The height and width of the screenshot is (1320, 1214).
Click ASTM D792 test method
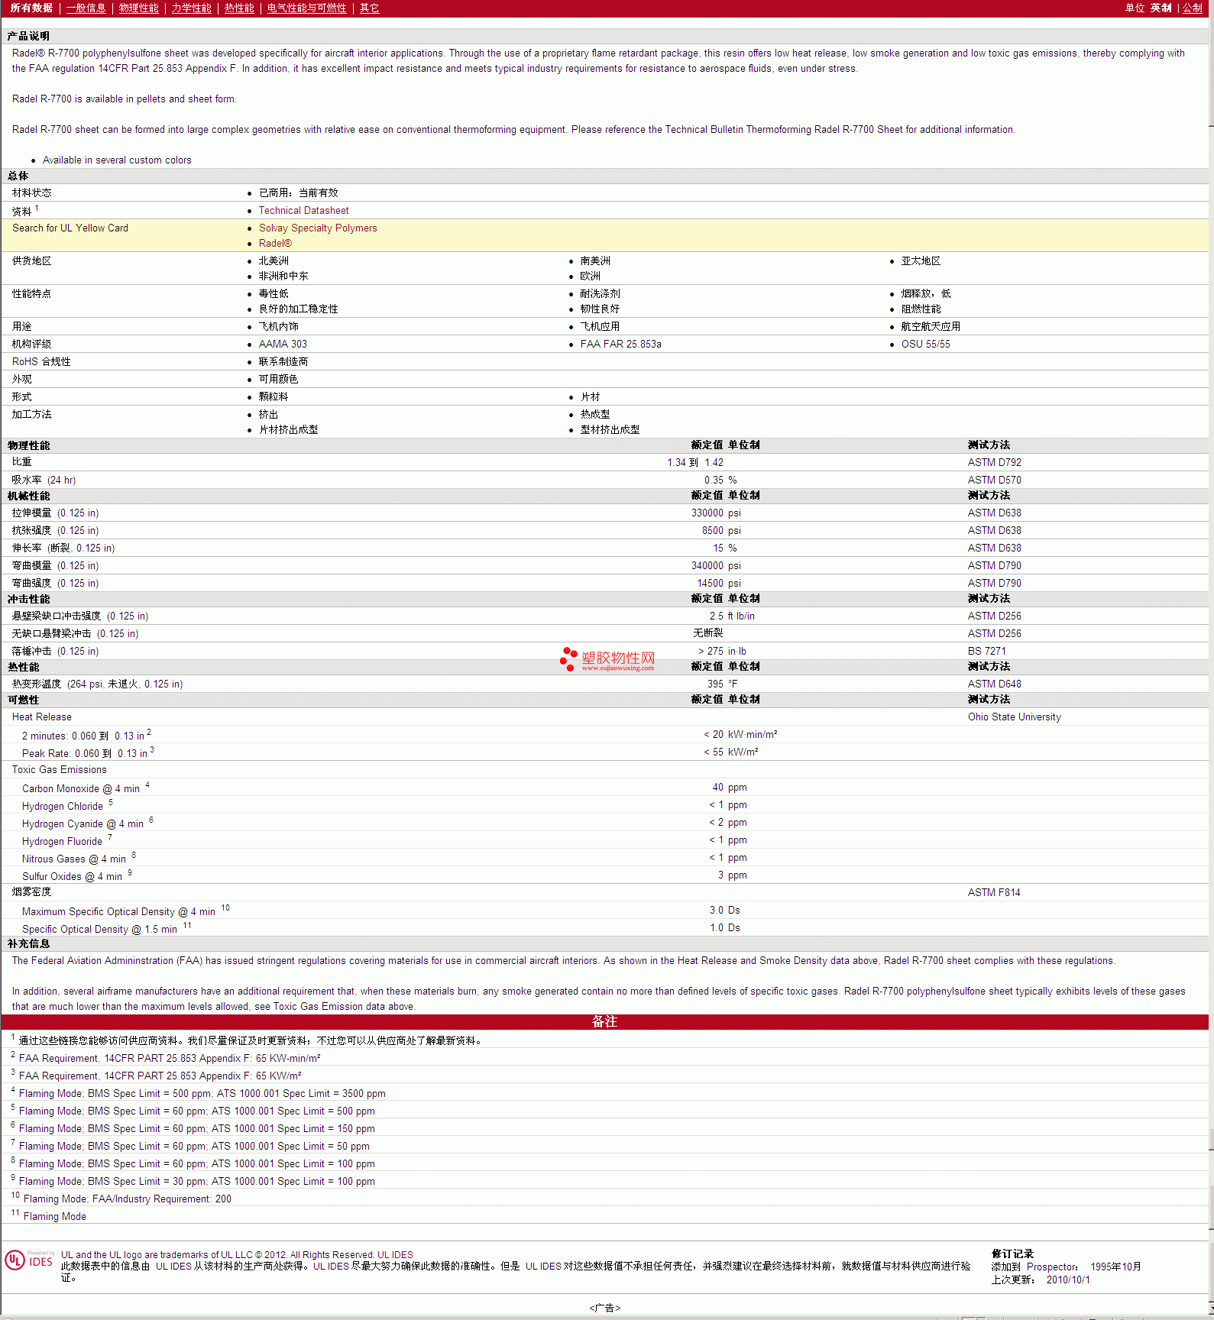pyautogui.click(x=994, y=462)
